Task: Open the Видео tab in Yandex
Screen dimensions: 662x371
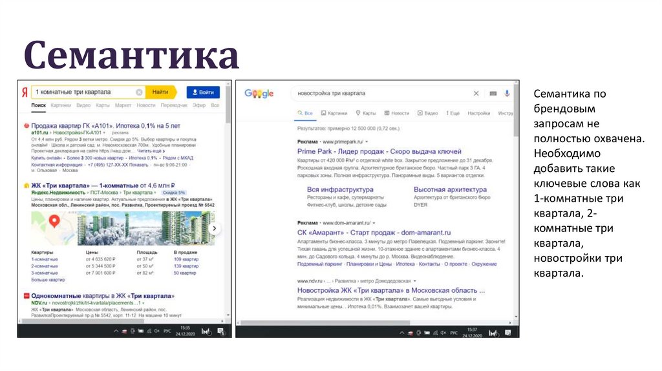Action: (83, 105)
